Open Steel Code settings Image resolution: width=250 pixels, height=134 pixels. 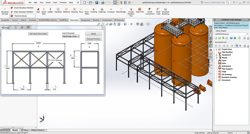(x=158, y=11)
